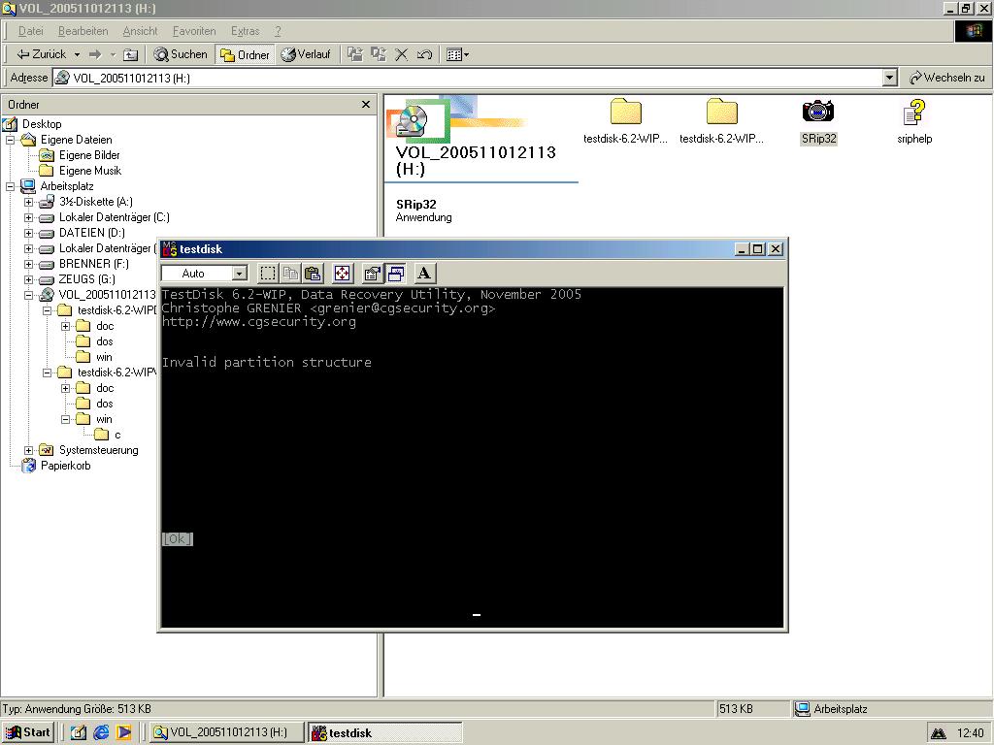Click the testdisk window title icon
Image resolution: width=994 pixels, height=745 pixels.
tap(169, 249)
